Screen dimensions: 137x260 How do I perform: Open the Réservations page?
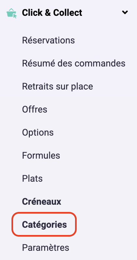coord(49,40)
